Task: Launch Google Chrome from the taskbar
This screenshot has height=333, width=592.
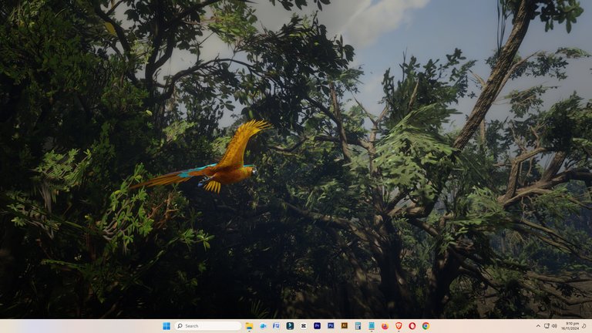Action: click(425, 326)
